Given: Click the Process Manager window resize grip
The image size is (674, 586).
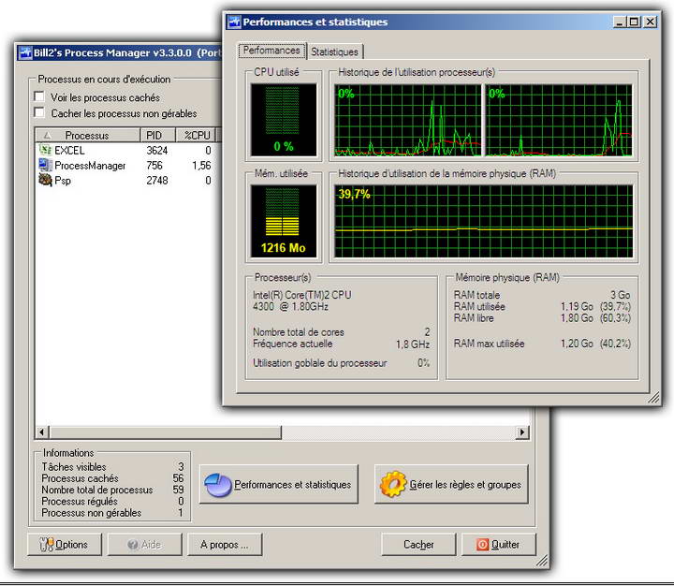Looking at the screenshot, I should (542, 560).
